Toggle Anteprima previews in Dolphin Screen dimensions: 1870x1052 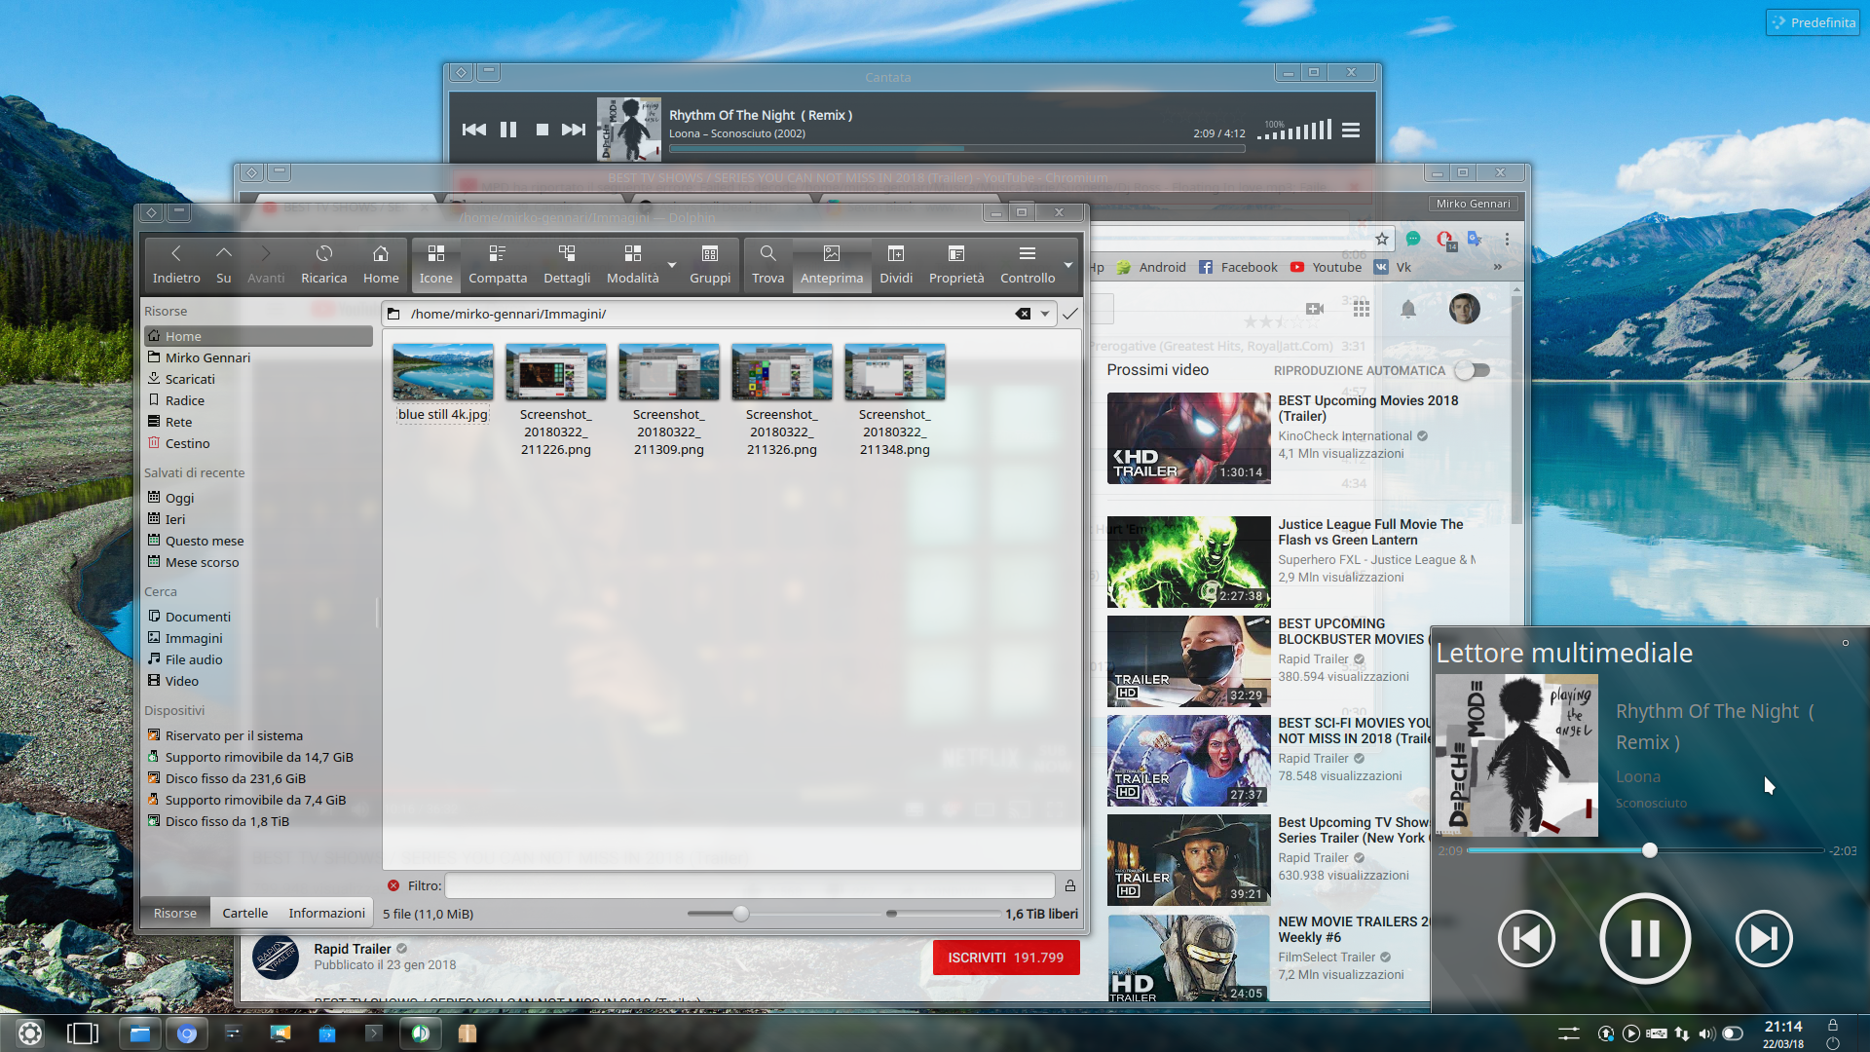tap(832, 264)
